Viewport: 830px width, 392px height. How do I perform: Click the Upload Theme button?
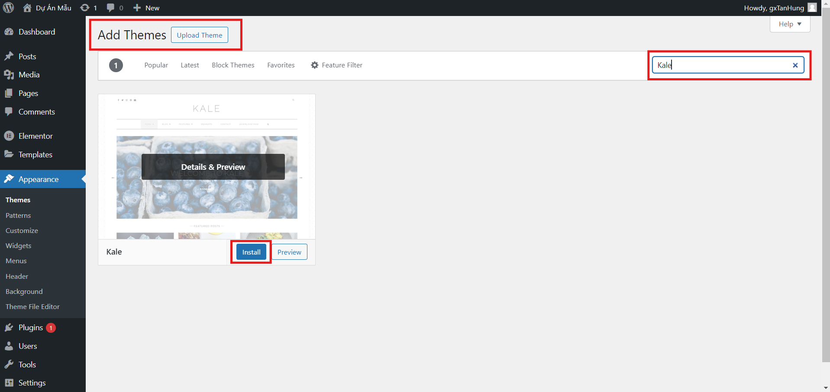click(x=200, y=35)
